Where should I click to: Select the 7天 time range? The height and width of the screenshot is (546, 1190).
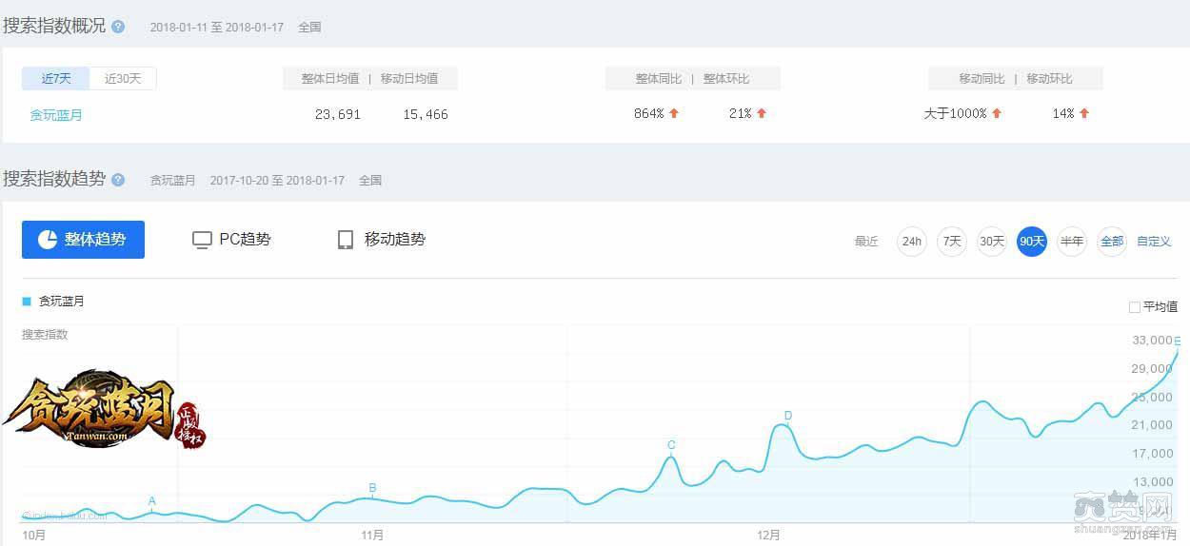[952, 242]
